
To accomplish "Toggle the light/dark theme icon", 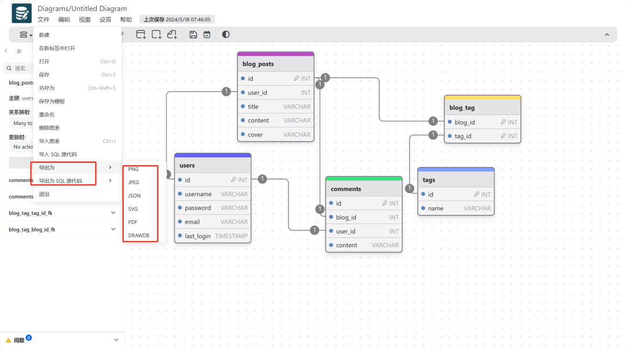I will (225, 35).
